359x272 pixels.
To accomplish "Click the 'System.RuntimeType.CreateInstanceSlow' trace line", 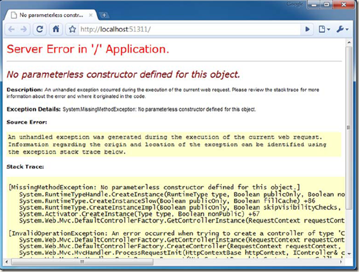I will (167, 201).
